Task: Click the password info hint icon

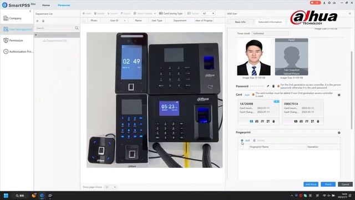Action: click(x=278, y=86)
